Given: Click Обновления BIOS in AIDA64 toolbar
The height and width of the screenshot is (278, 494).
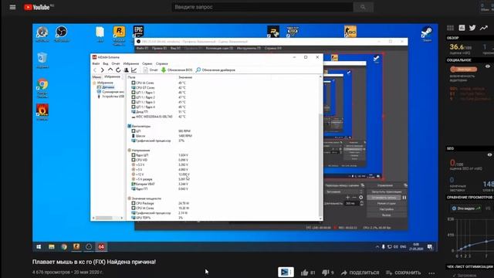Looking at the screenshot, I should coord(177,70).
